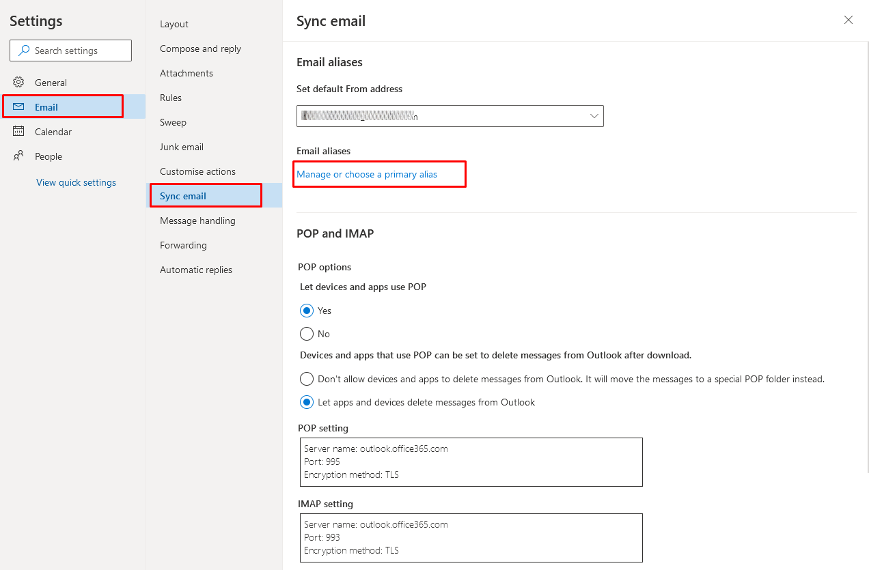Open the Compose and reply settings

click(x=200, y=49)
